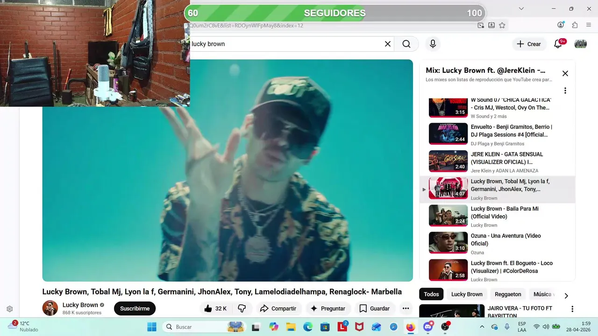Screen dimensions: 598x336
Task: Open the settings gear at page corner
Action: point(9,309)
